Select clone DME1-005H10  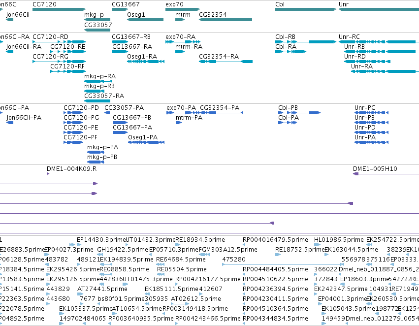pos(386,174)
